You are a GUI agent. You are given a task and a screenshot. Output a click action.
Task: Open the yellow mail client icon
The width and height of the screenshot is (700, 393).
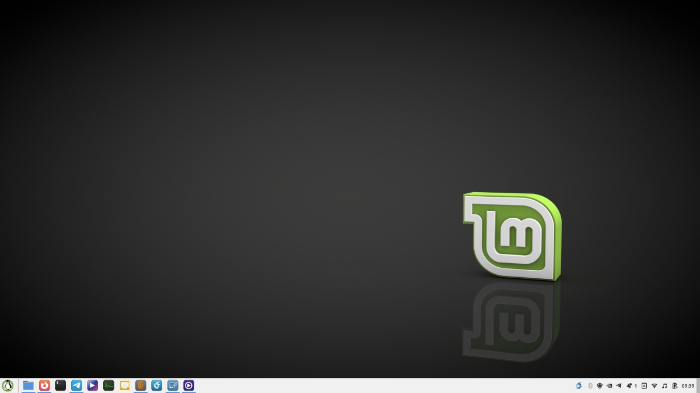tap(124, 385)
